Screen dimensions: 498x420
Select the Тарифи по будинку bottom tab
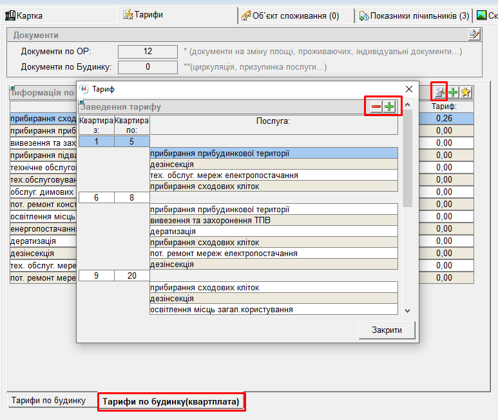point(48,401)
